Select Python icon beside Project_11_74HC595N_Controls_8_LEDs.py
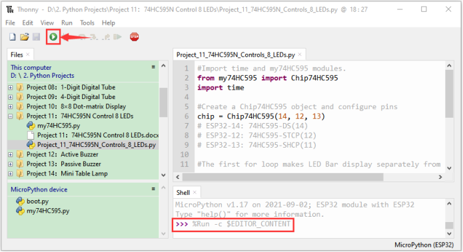 click(x=31, y=145)
